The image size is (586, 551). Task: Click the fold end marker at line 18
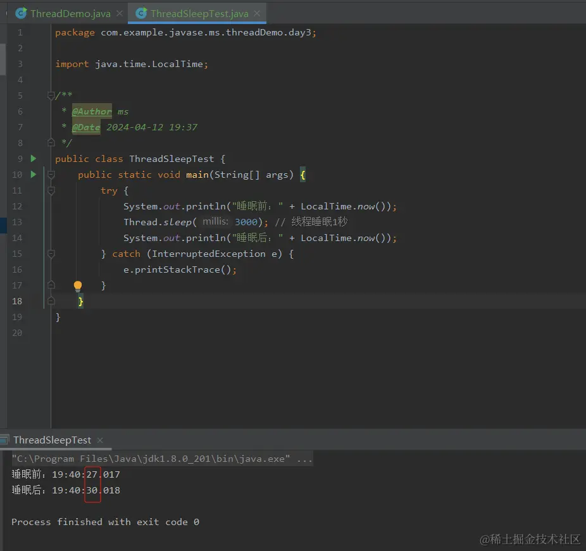(x=51, y=300)
